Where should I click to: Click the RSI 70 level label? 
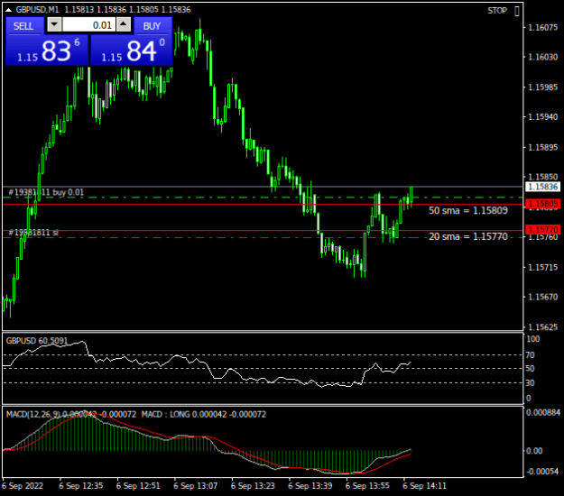click(530, 355)
